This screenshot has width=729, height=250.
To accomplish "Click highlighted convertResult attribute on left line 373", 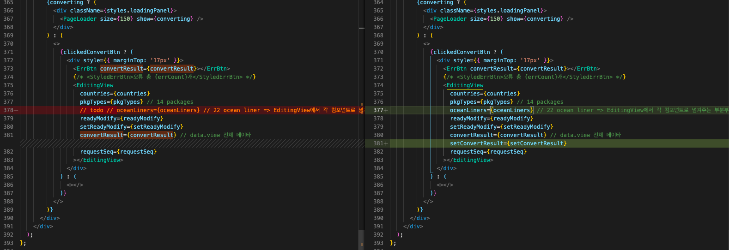I will pyautogui.click(x=121, y=69).
